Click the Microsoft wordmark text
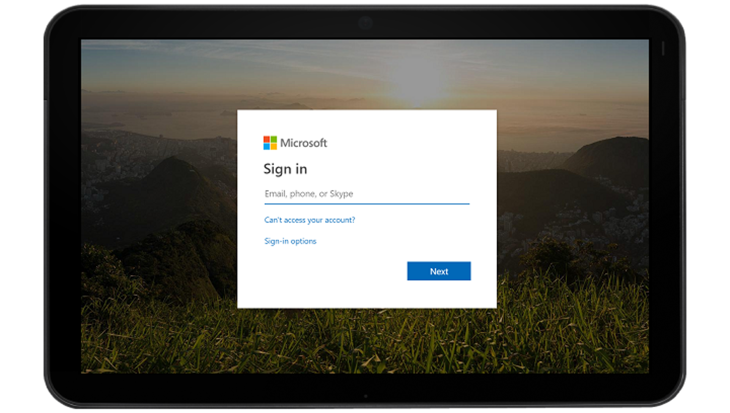730x413 pixels. pos(303,143)
